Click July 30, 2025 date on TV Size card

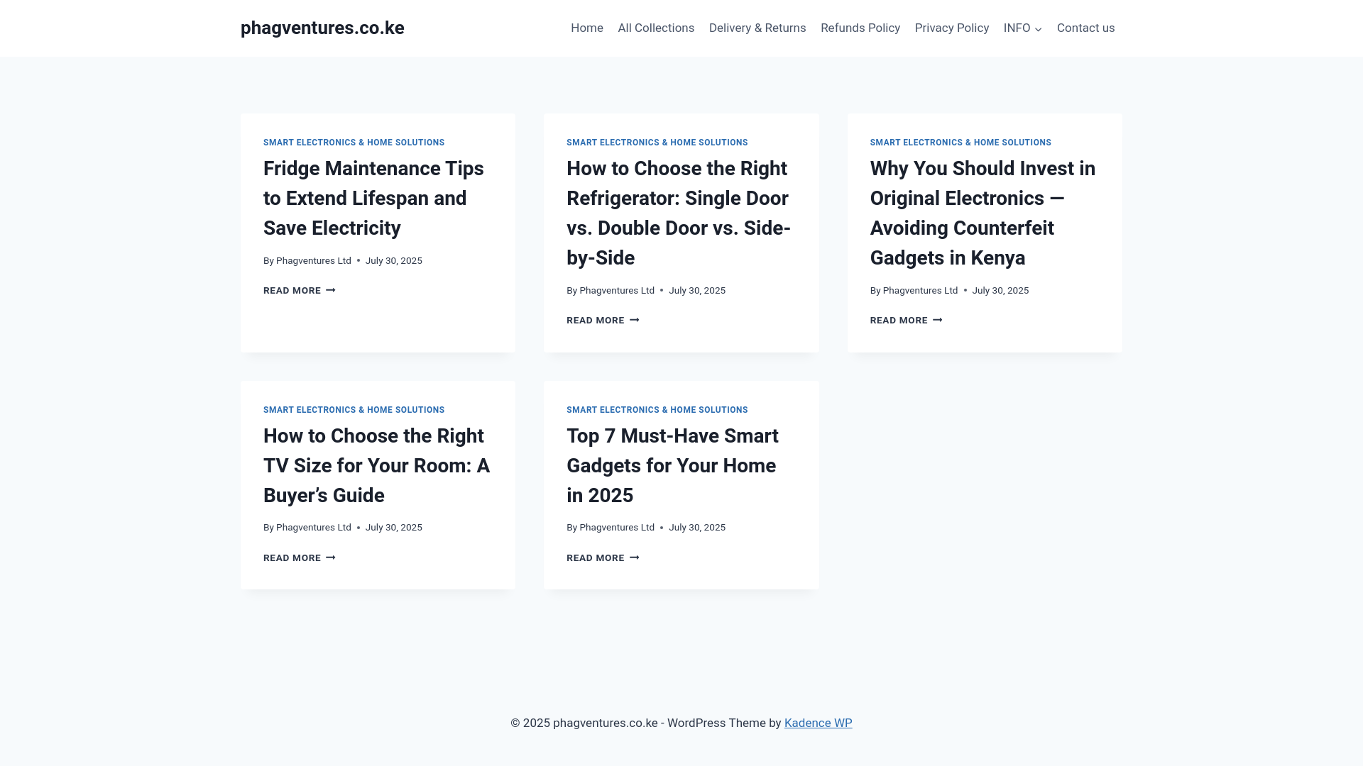pos(394,527)
